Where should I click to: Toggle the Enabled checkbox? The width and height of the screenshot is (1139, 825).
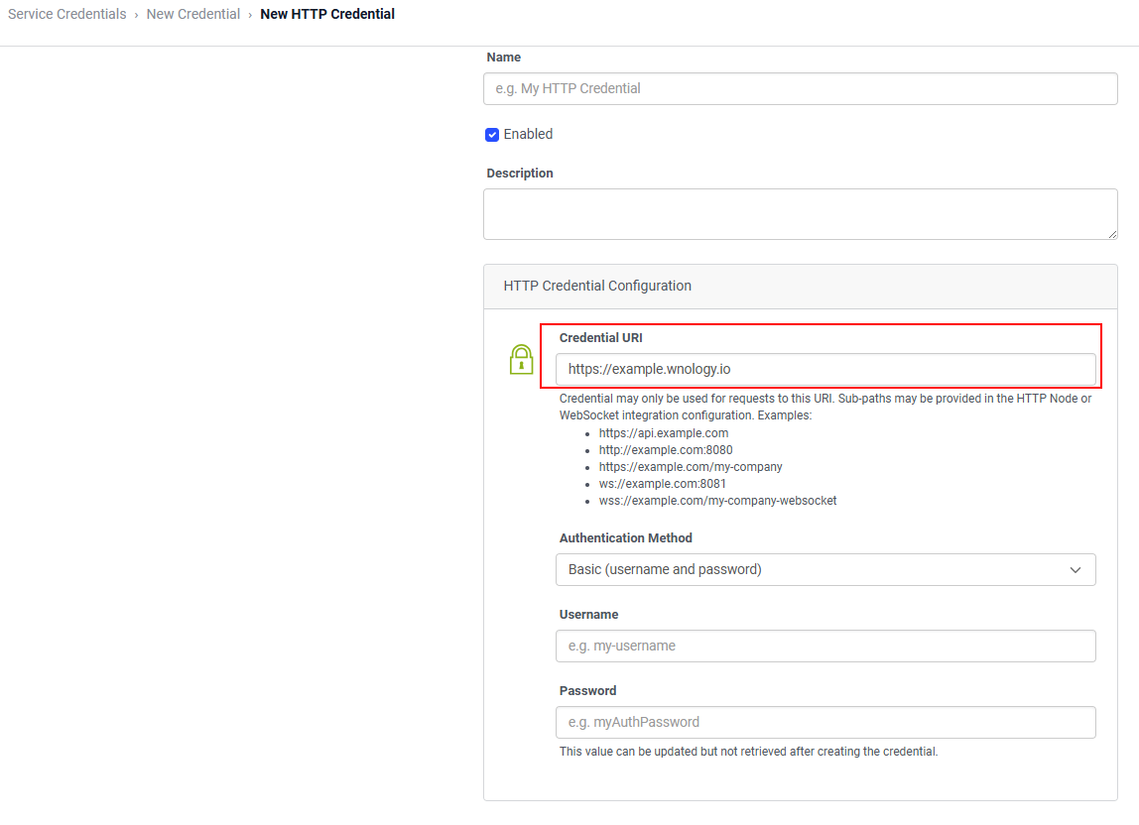pos(492,135)
